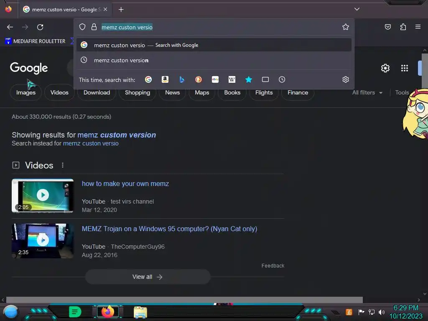Filter results by Images
Viewport: 428px width, 321px height.
coord(26,92)
